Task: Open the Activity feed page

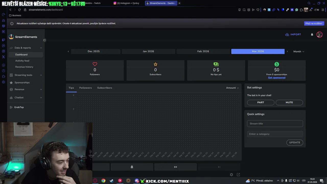Action: point(22,61)
